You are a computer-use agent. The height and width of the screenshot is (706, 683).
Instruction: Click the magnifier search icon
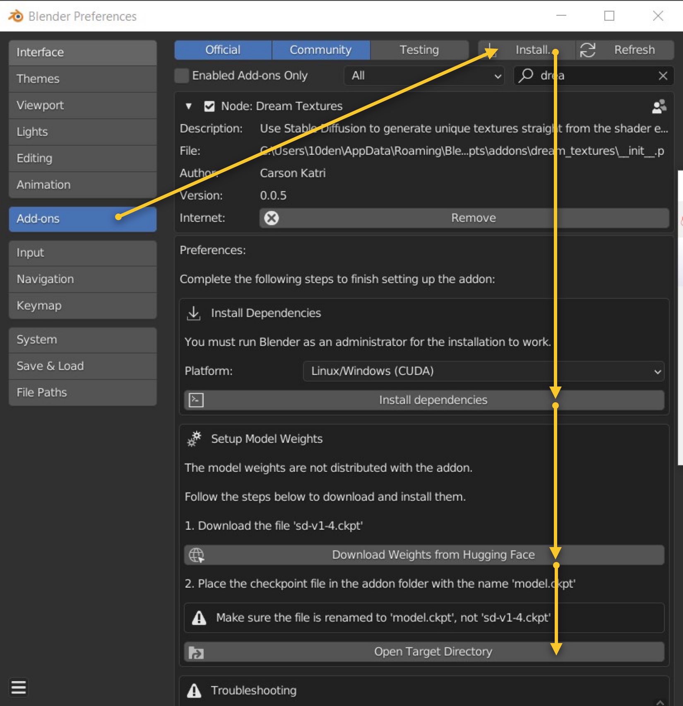(x=526, y=75)
